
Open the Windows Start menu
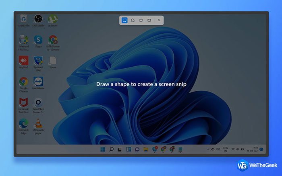(102, 149)
